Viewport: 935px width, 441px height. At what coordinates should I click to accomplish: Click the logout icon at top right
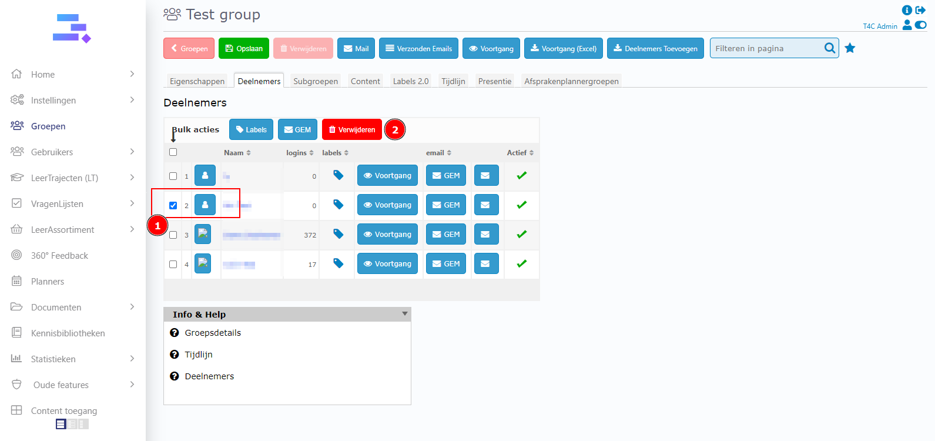(920, 10)
